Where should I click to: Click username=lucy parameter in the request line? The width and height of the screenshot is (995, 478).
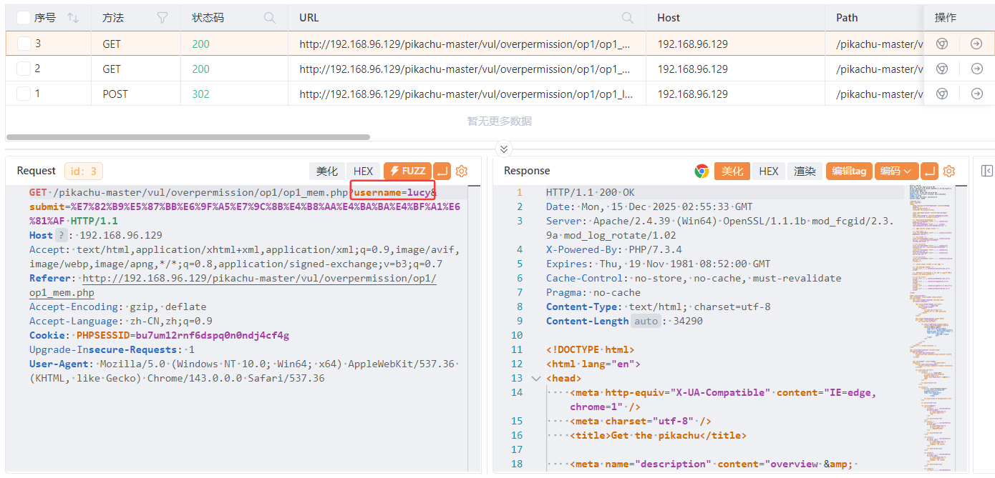pyautogui.click(x=394, y=192)
